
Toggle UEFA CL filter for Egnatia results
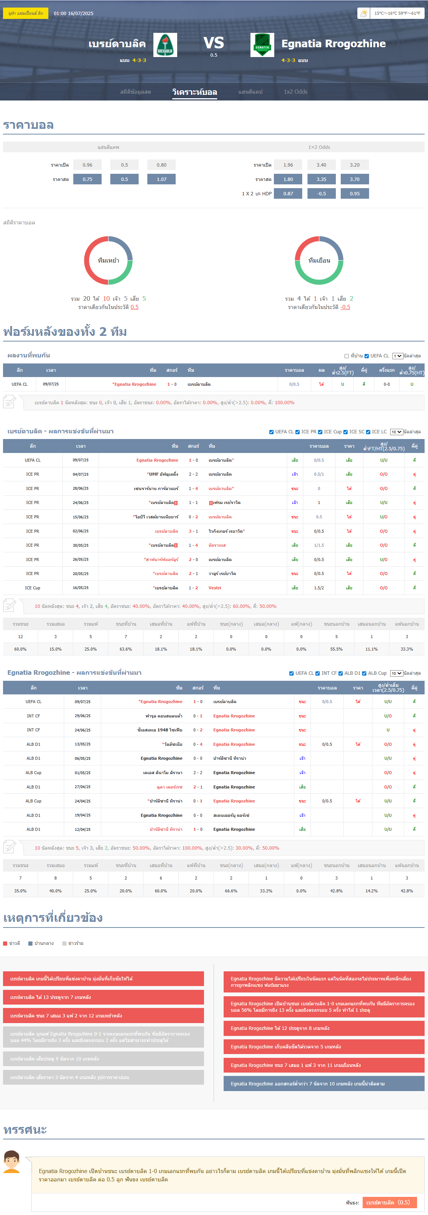pyautogui.click(x=291, y=674)
